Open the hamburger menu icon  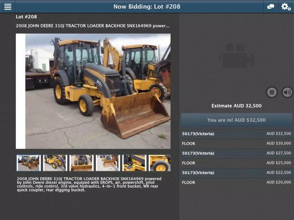(x=8, y=6)
